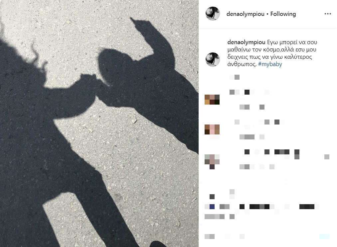Click denaolympiou's profile picture in the header
Image resolution: width=337 pixels, height=247 pixels.
coord(213,14)
